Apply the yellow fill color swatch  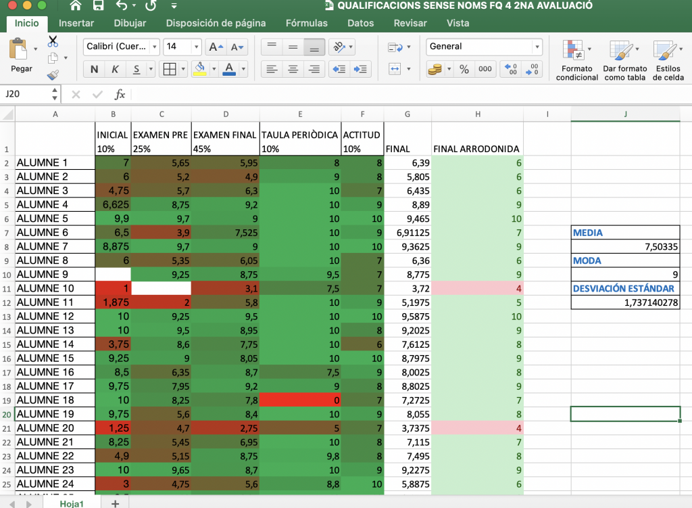(x=199, y=69)
